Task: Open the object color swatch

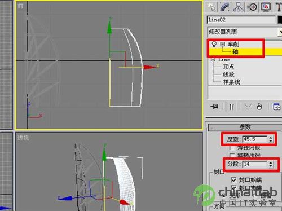Action: click(280, 20)
